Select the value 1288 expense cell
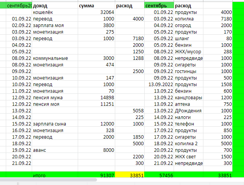The image size is (244, 185). [130, 58]
